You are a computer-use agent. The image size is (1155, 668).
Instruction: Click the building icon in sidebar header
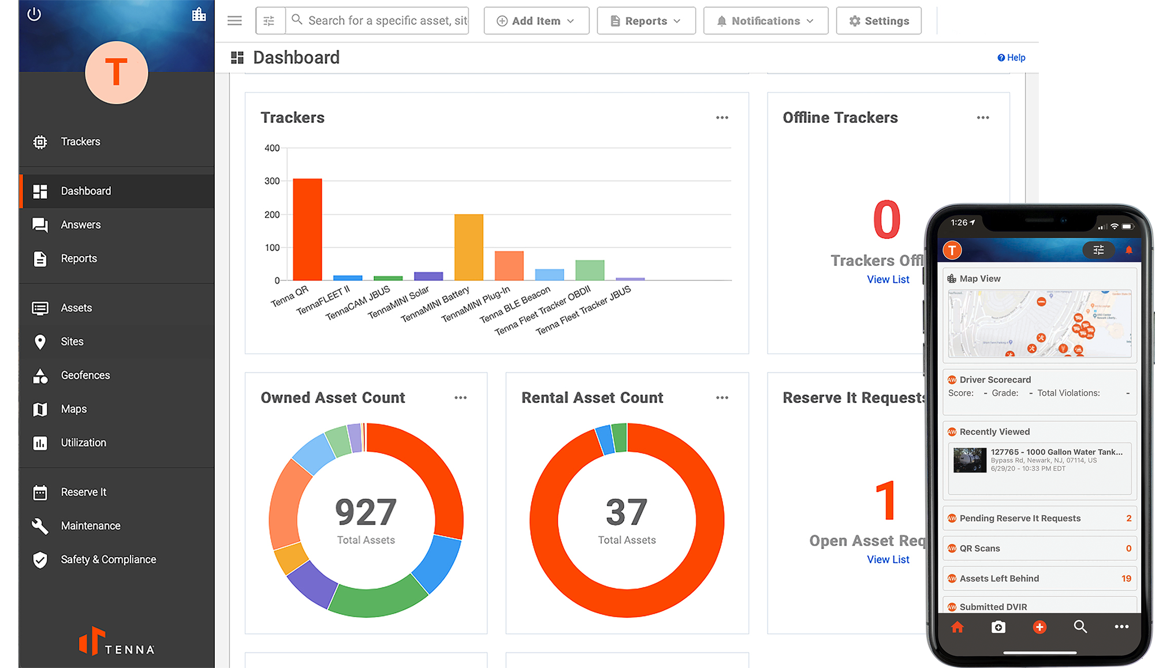point(199,14)
